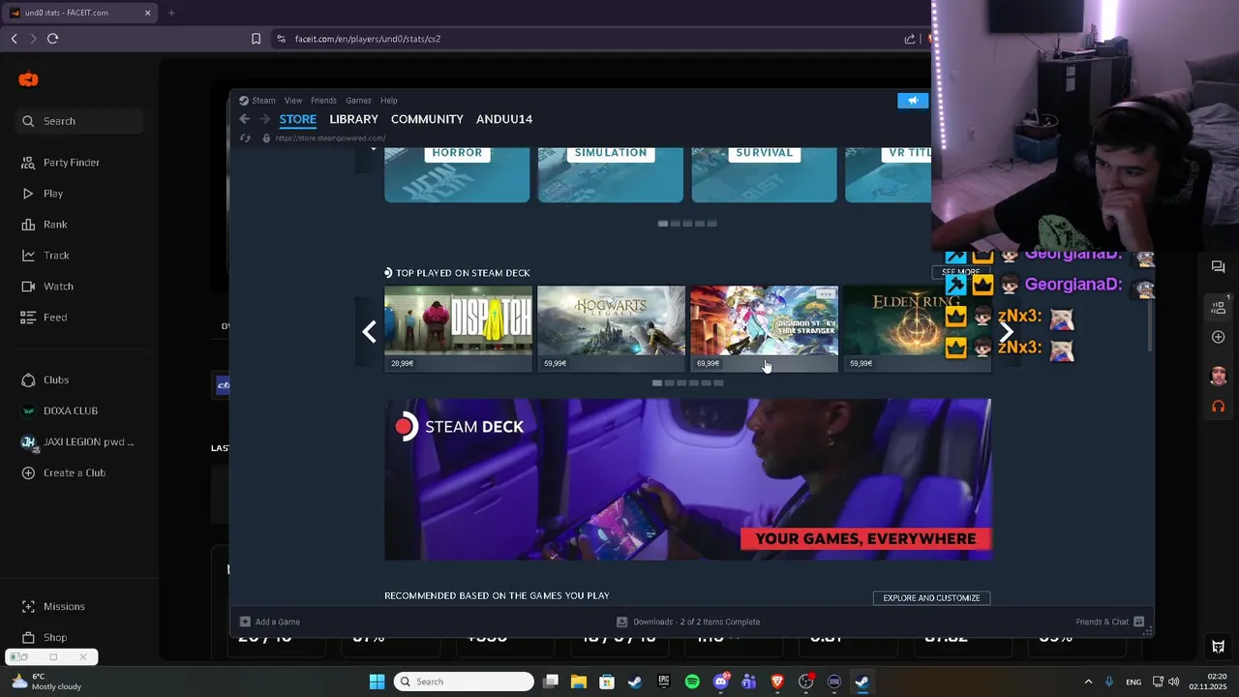Image resolution: width=1239 pixels, height=697 pixels.
Task: Click Steam blue announcements megaphone button
Action: (x=913, y=101)
